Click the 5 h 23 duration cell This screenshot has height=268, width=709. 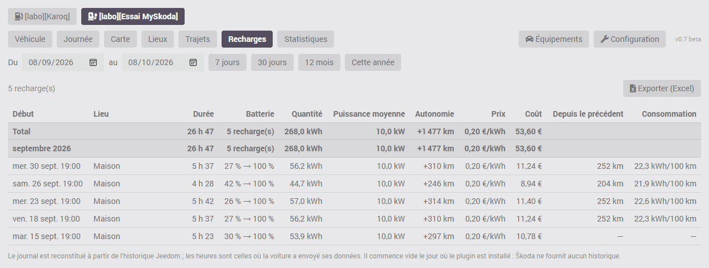(x=203, y=236)
